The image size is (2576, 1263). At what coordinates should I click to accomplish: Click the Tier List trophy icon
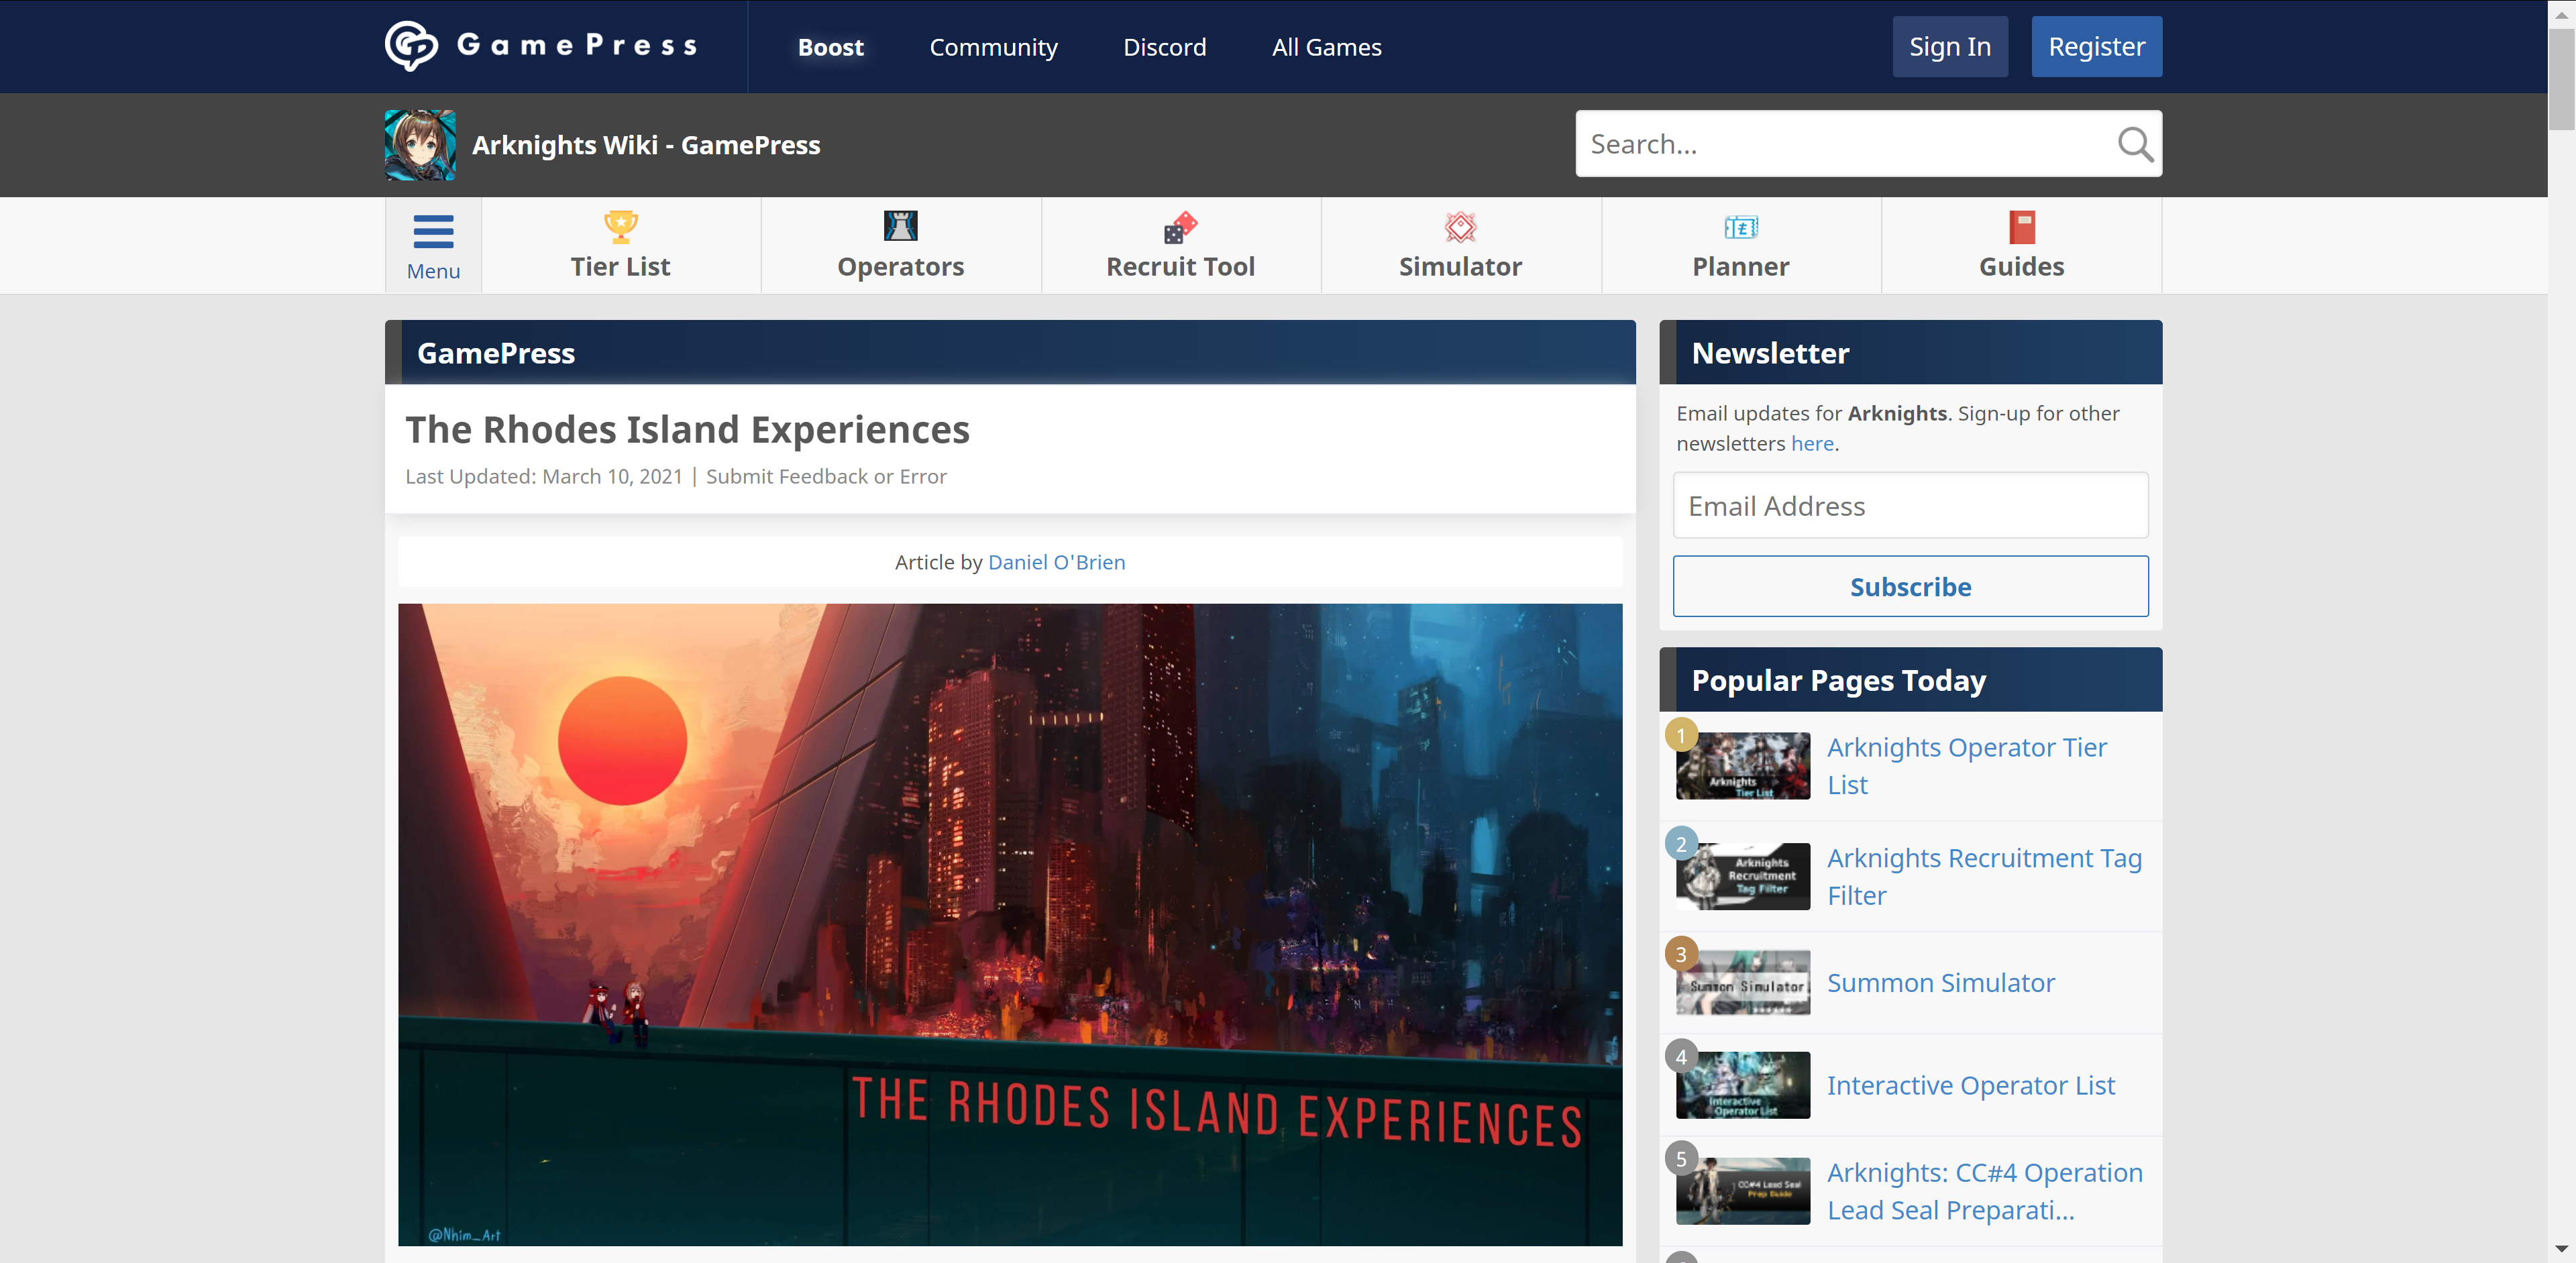[x=620, y=227]
